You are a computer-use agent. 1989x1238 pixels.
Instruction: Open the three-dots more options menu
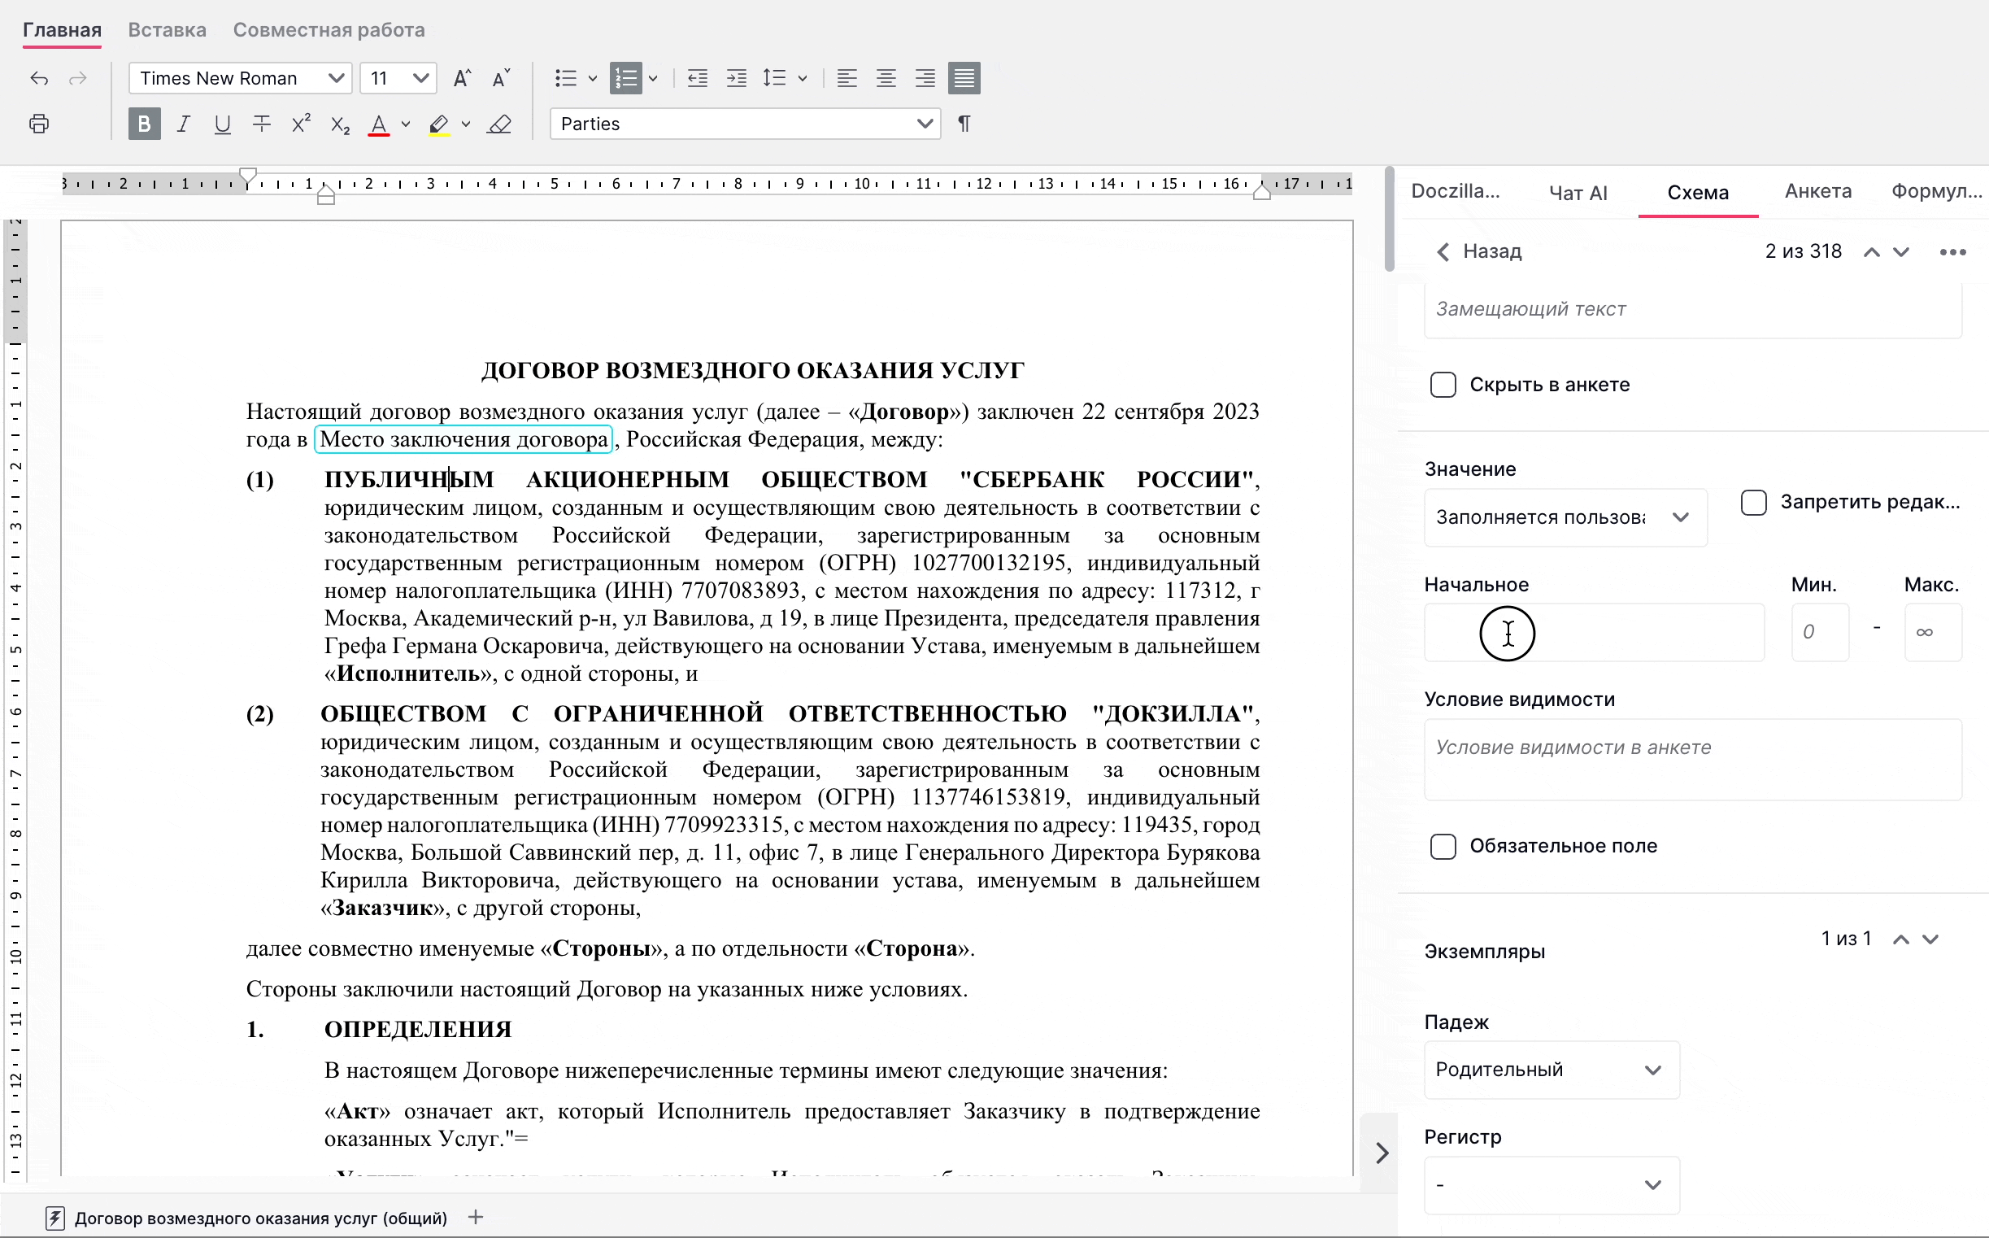1952,252
